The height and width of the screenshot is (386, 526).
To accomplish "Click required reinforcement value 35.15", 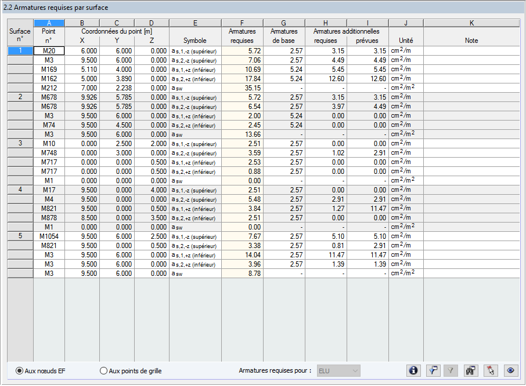I will [242, 88].
